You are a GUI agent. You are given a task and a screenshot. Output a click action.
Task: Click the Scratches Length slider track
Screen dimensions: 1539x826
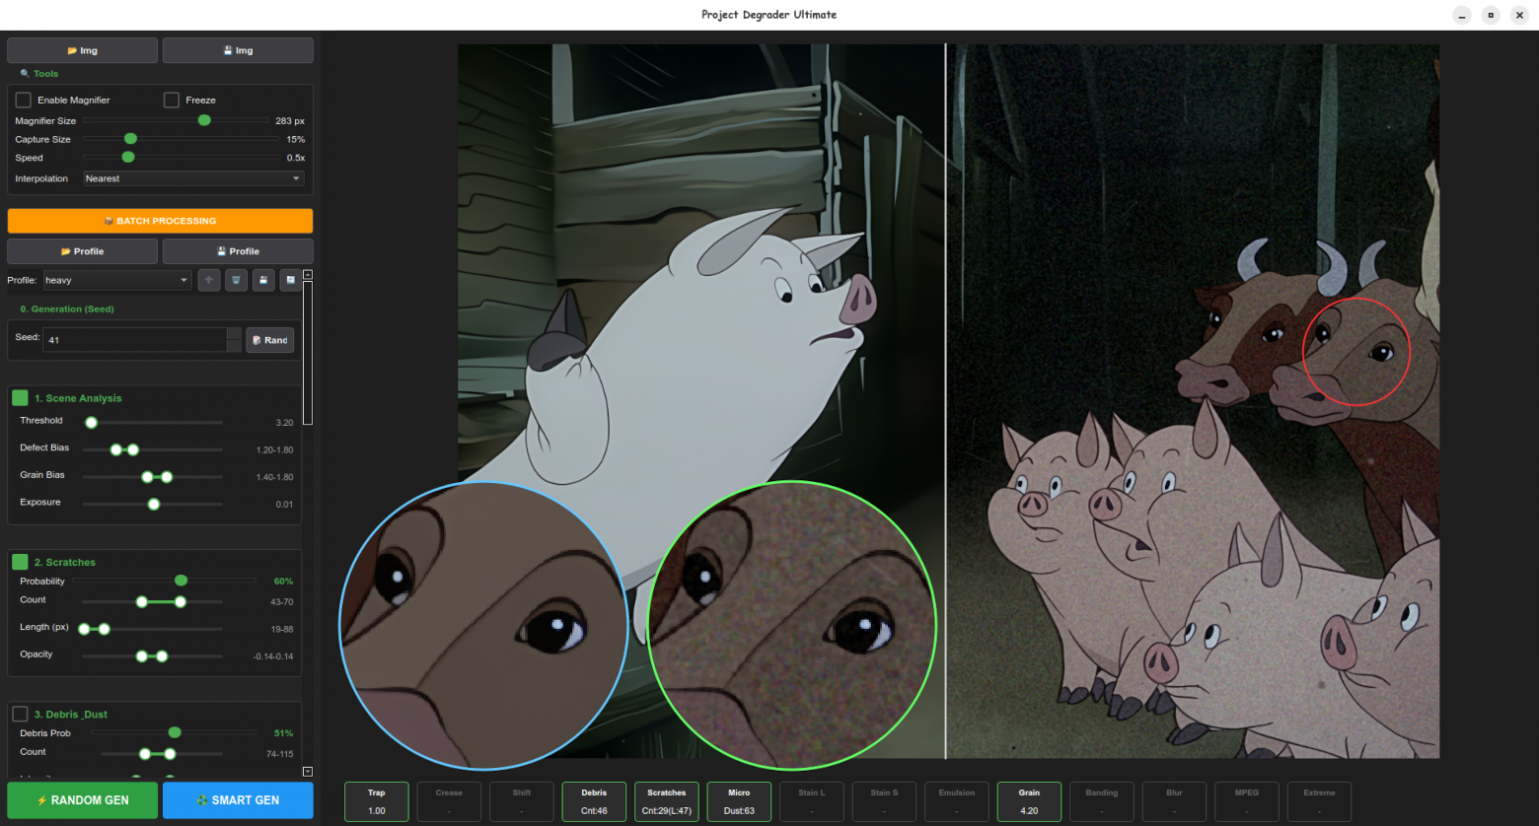[153, 629]
